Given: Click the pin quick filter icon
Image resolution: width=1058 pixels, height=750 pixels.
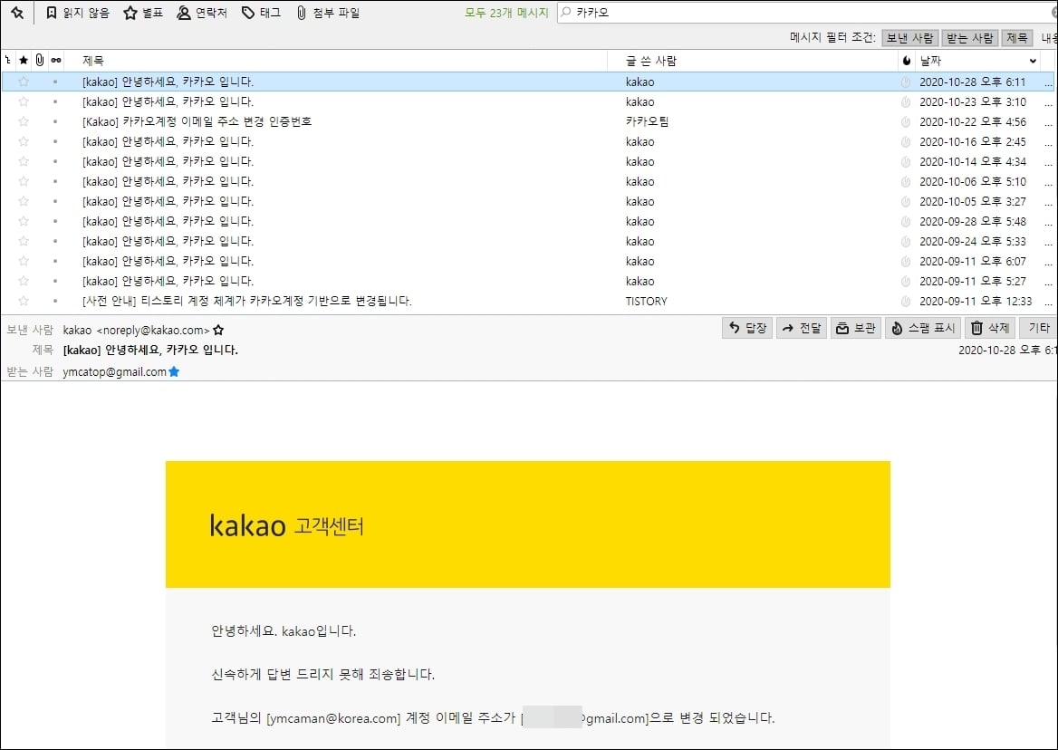Looking at the screenshot, I should tap(17, 12).
